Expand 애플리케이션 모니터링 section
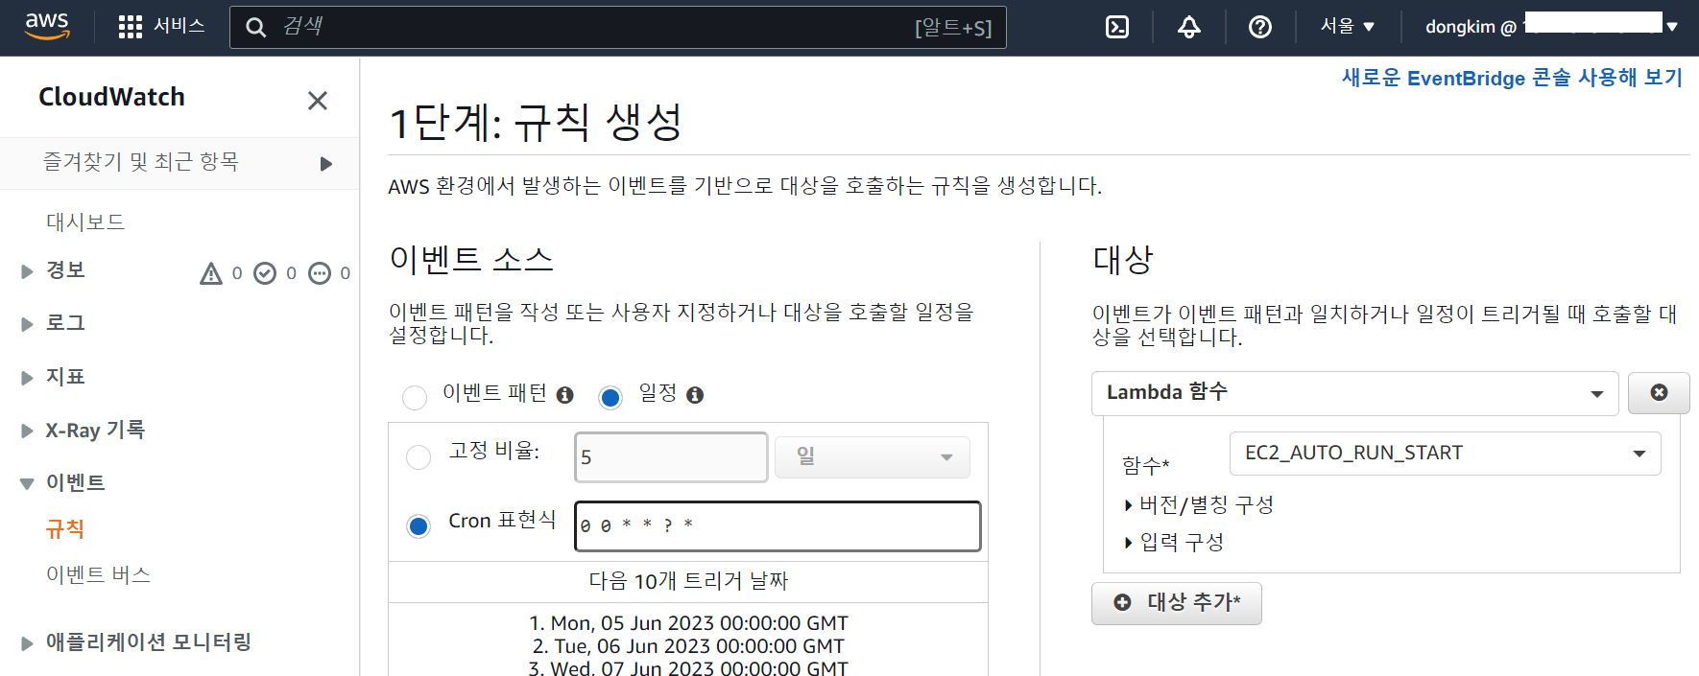 point(27,643)
